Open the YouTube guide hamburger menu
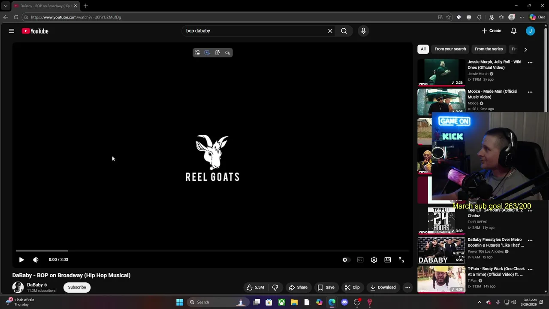The width and height of the screenshot is (549, 309). click(12, 31)
